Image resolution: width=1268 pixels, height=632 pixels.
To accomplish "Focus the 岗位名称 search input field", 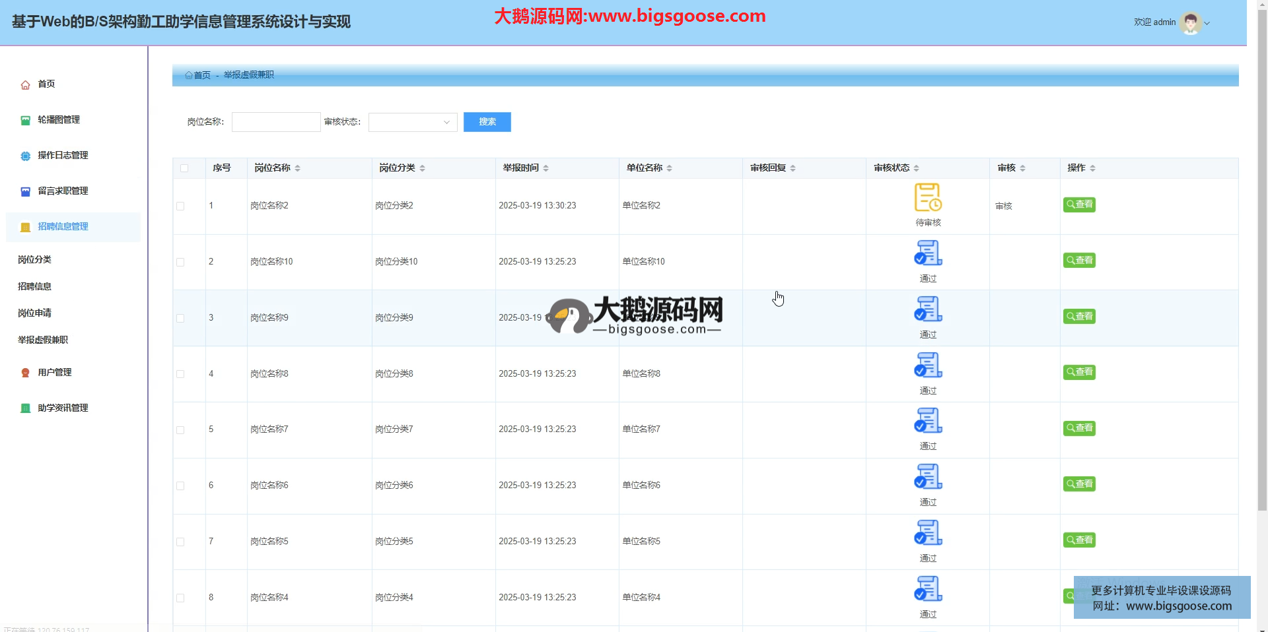I will (x=276, y=122).
